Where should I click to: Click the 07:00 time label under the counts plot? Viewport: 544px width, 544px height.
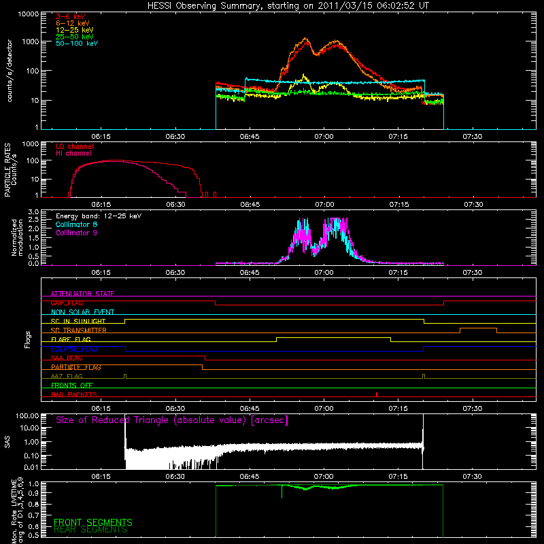tap(324, 137)
